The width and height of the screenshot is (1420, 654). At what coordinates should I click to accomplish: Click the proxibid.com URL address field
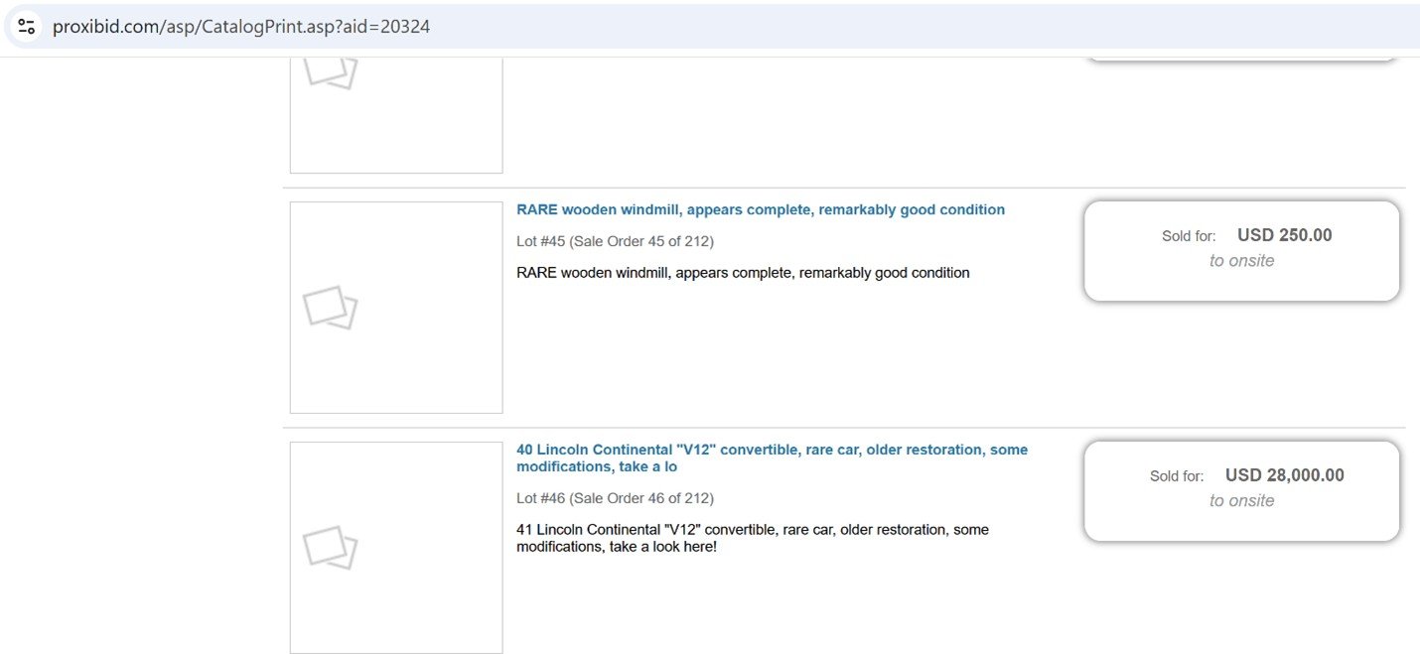pos(241,27)
